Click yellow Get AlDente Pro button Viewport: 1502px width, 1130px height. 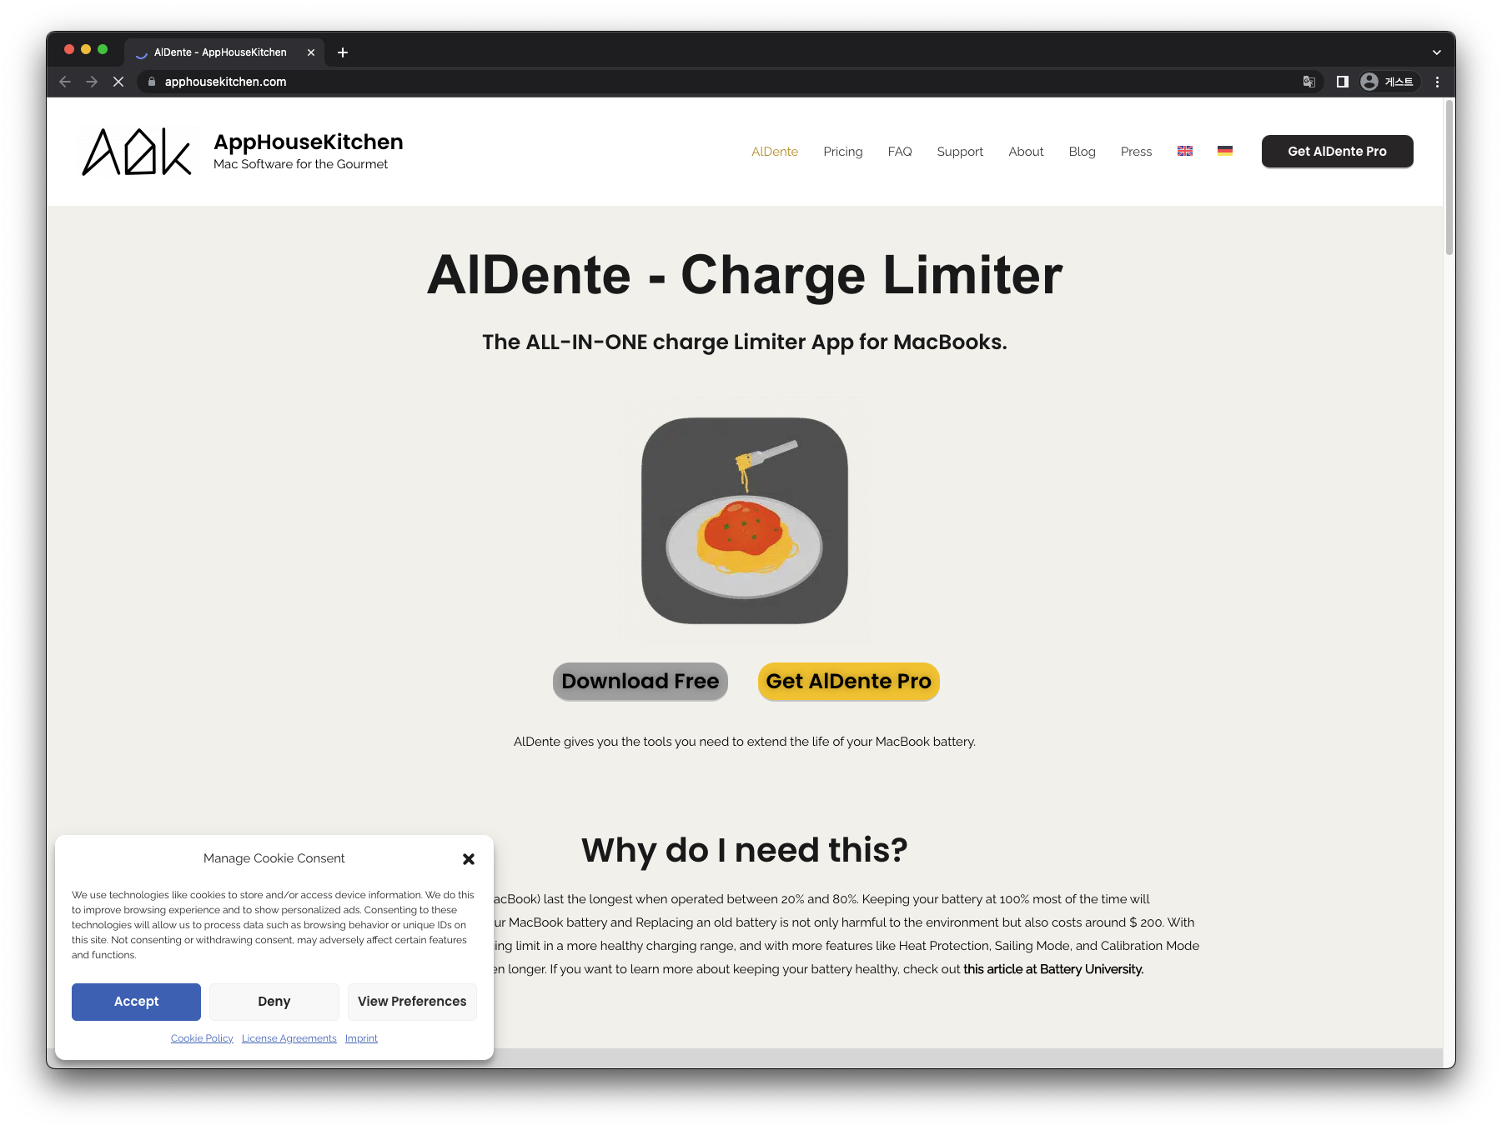(848, 682)
